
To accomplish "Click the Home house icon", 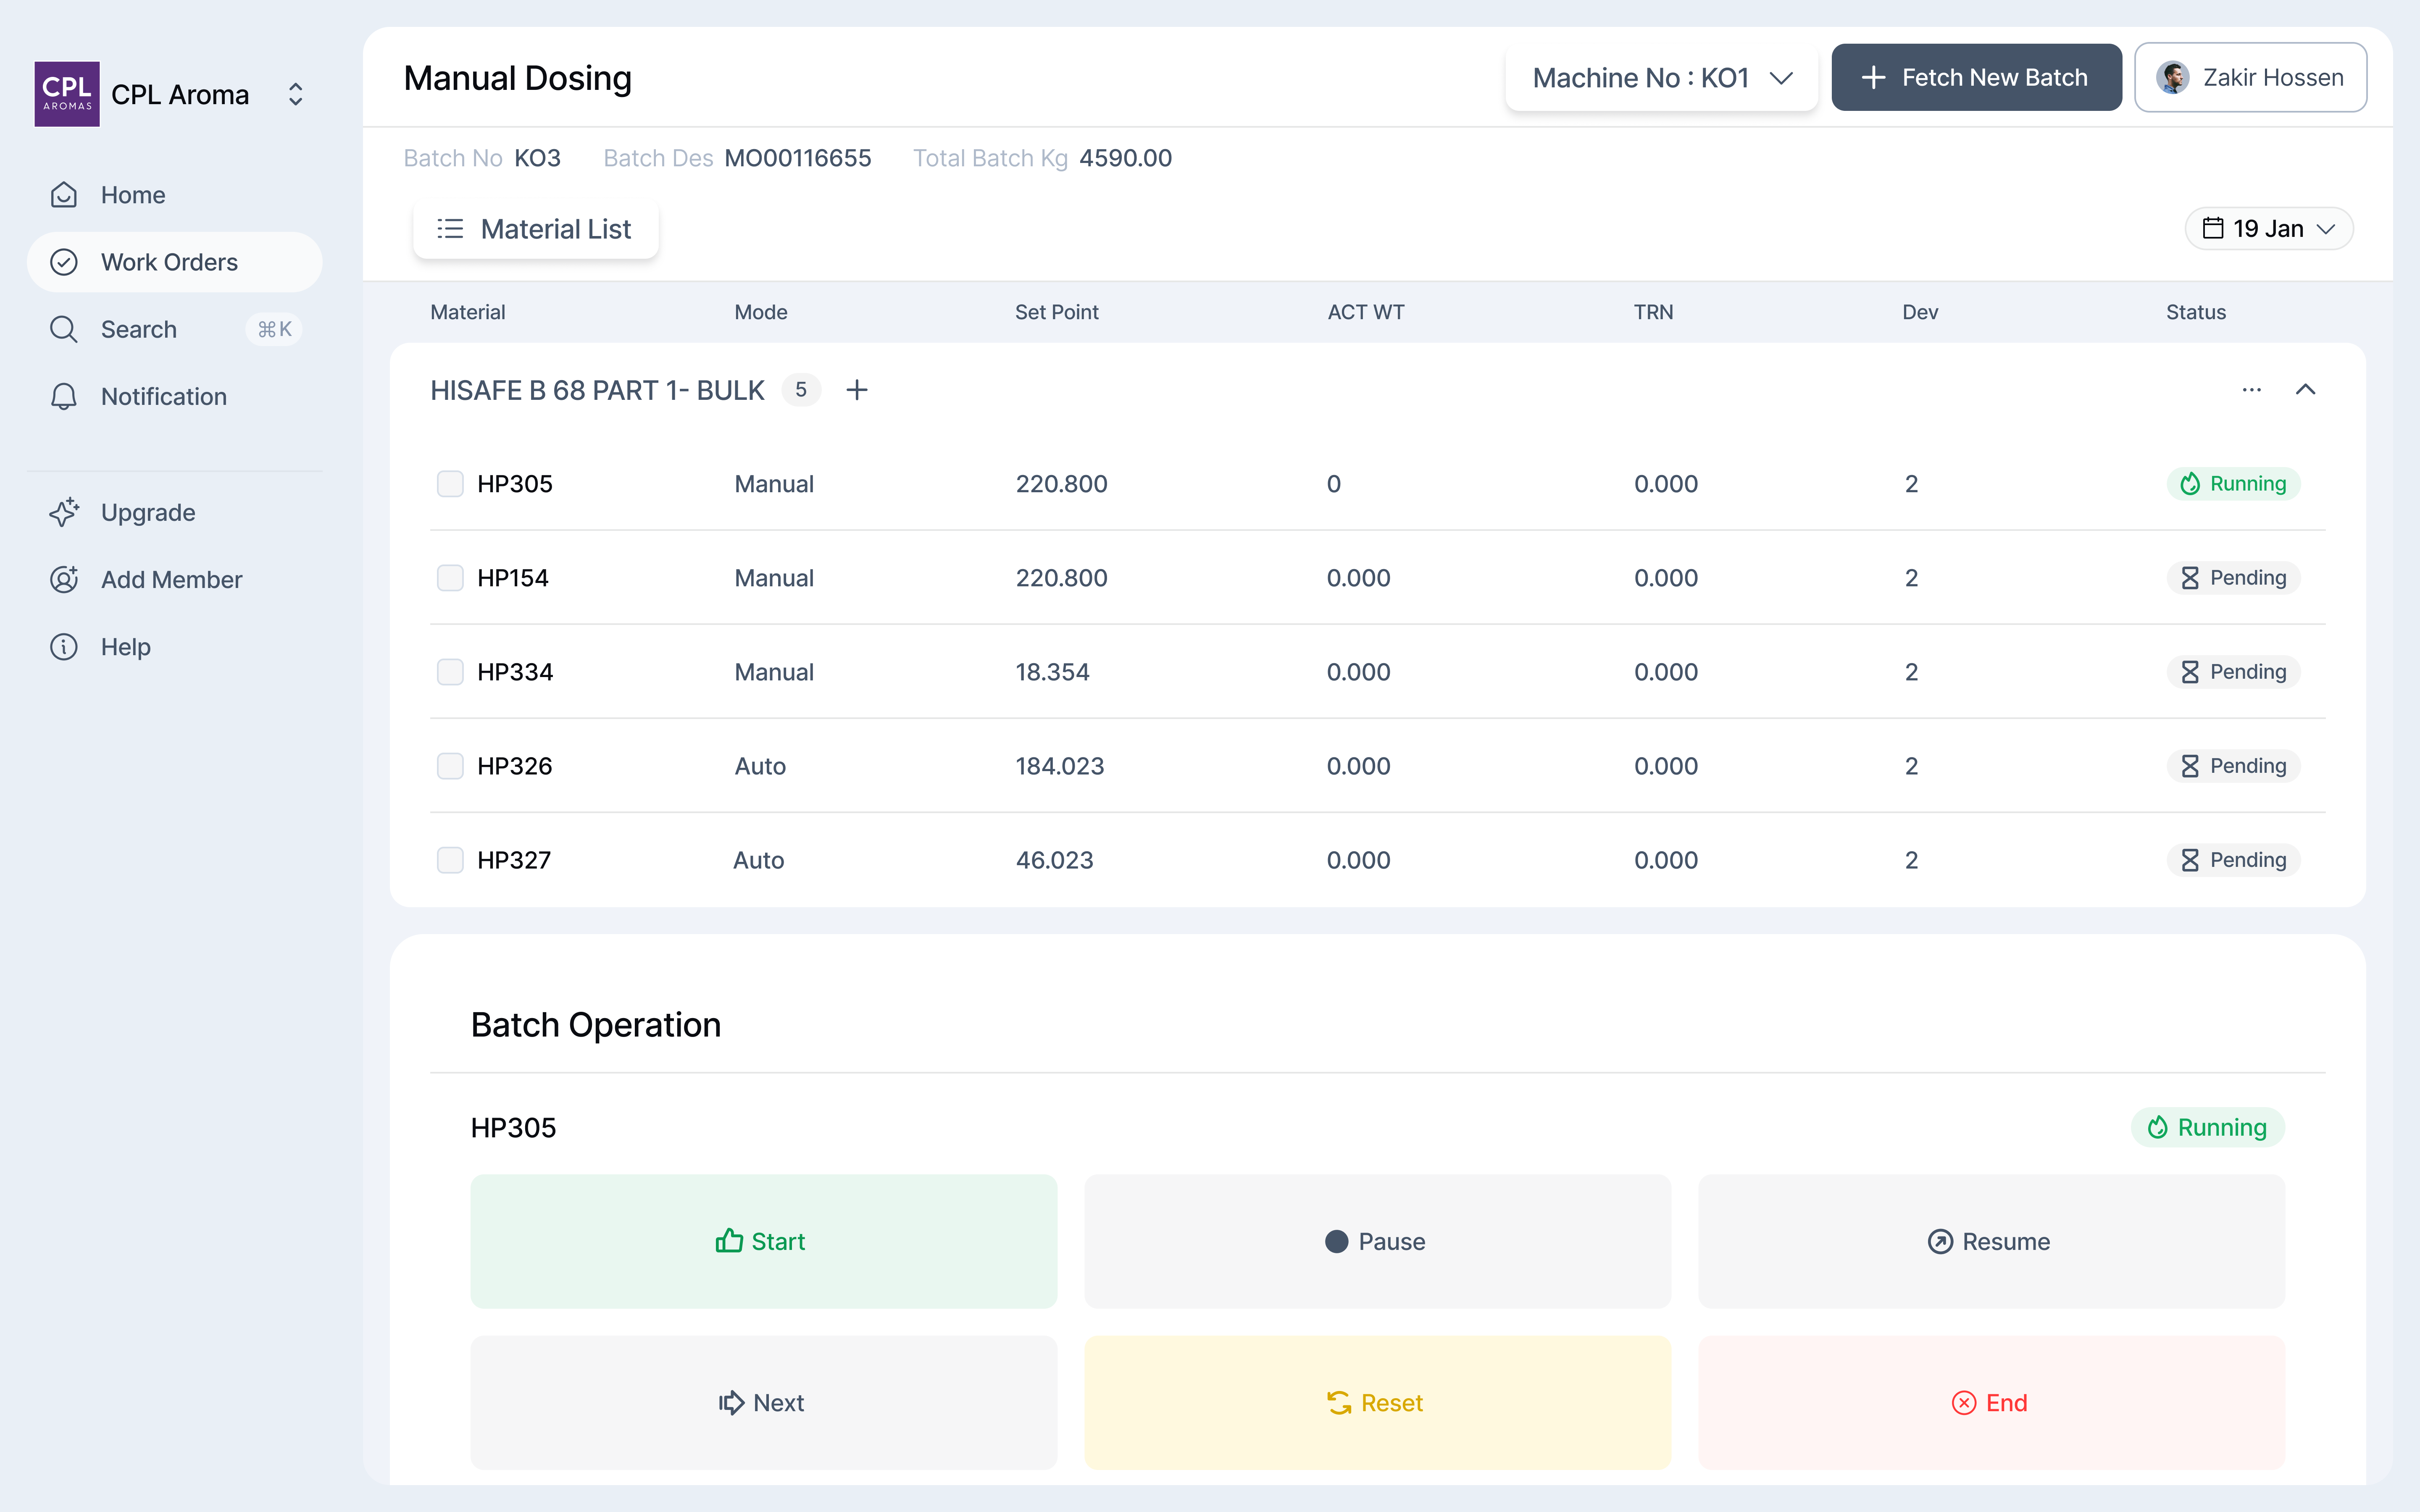I will click(x=64, y=195).
